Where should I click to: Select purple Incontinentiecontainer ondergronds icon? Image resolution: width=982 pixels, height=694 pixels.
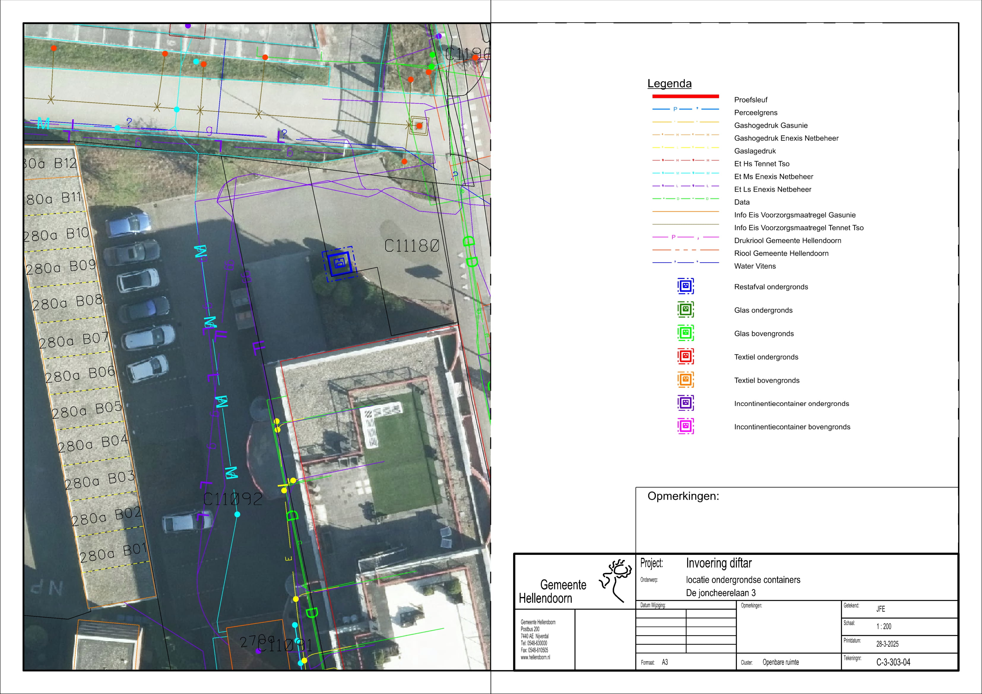click(685, 403)
